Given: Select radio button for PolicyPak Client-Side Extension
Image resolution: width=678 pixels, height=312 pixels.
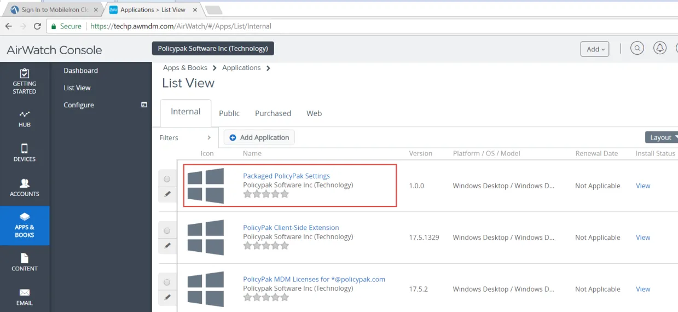Looking at the screenshot, I should [x=167, y=230].
